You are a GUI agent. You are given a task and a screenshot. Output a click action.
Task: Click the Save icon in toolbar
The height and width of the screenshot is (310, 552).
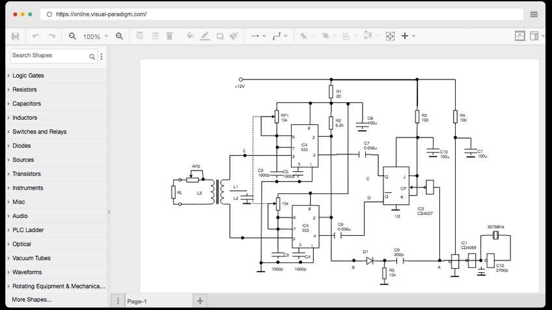tap(15, 36)
